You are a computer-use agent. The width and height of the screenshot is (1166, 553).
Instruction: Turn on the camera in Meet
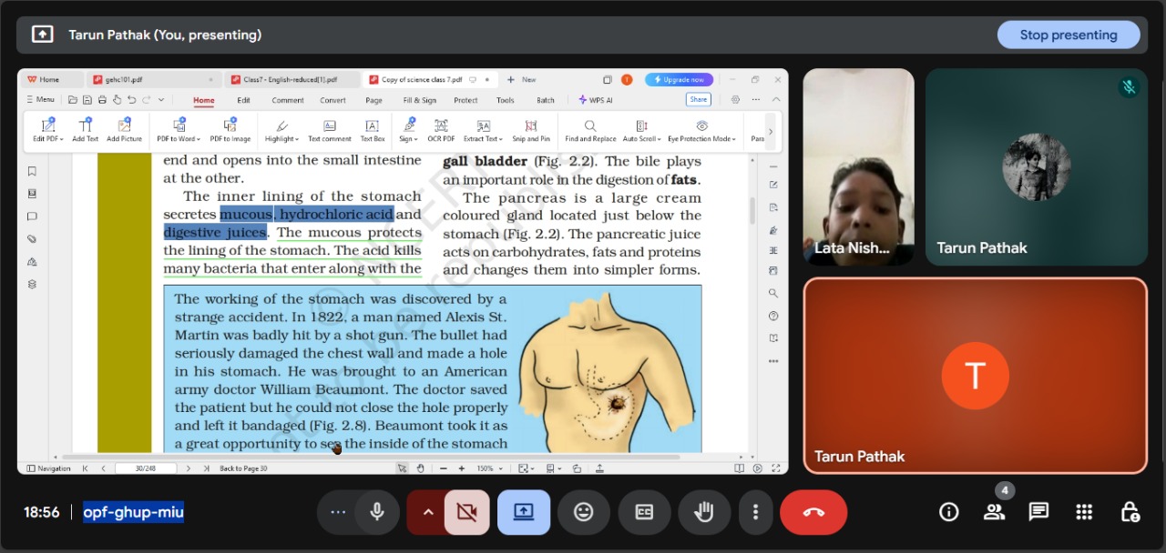(467, 512)
